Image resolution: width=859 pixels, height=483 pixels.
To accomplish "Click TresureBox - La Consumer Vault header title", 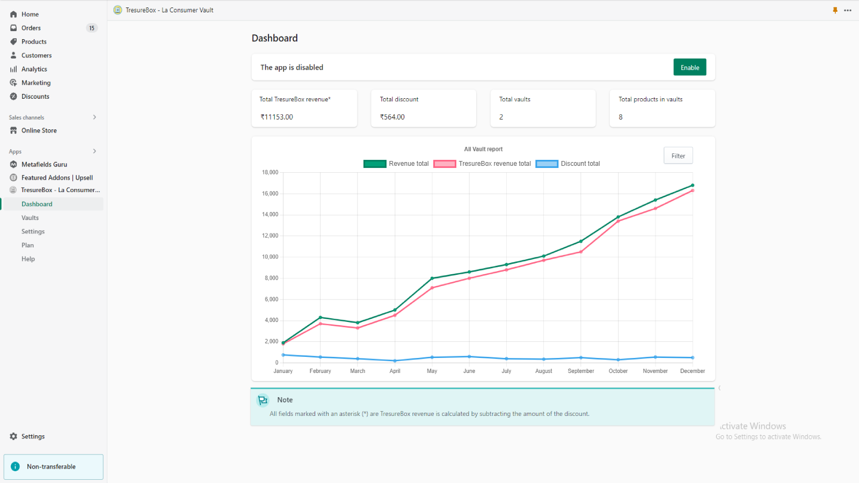I will click(x=170, y=10).
